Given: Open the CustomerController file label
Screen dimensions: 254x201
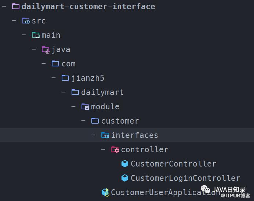Looking at the screenshot, I should tap(174, 164).
